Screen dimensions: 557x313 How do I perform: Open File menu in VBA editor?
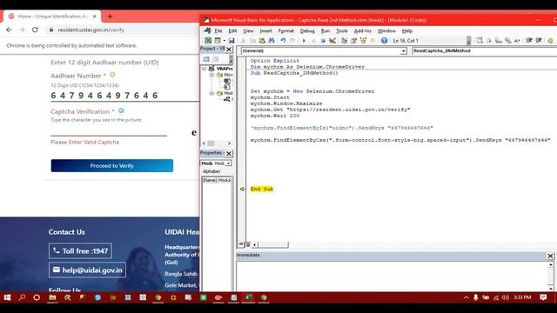pyautogui.click(x=218, y=31)
